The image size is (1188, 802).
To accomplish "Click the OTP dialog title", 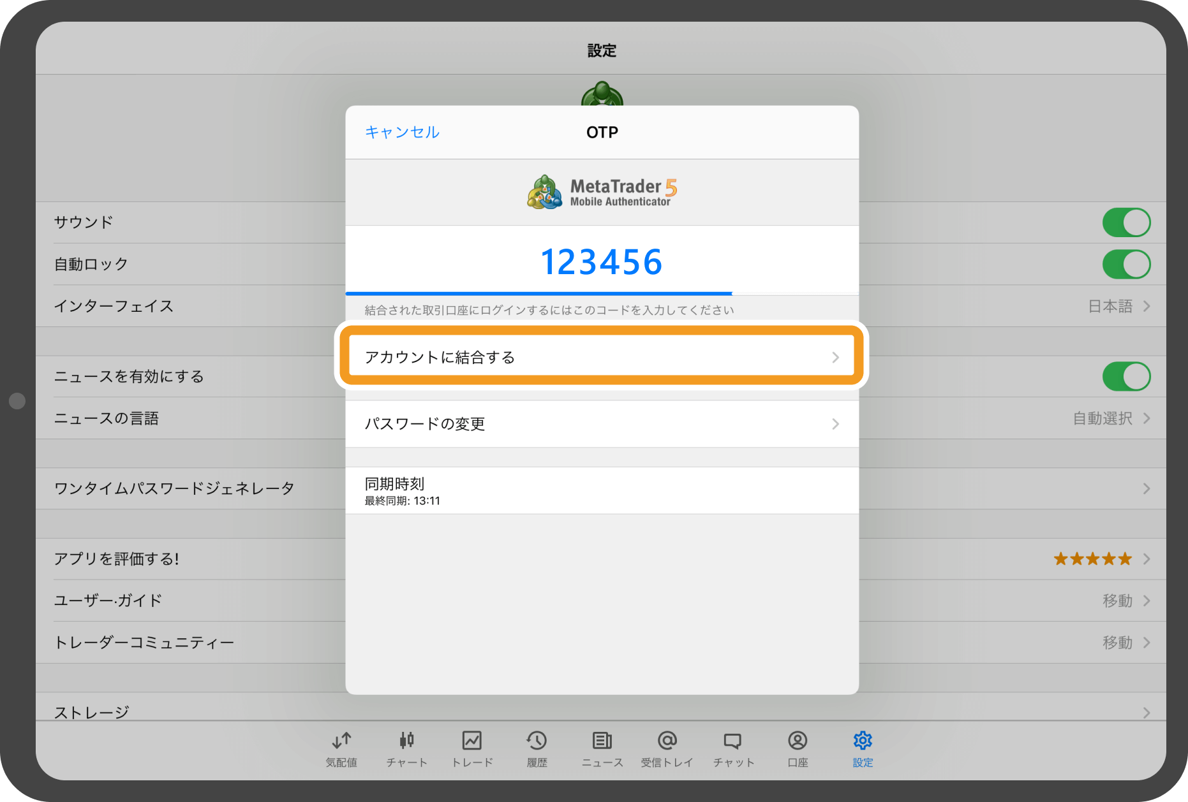I will coord(602,132).
